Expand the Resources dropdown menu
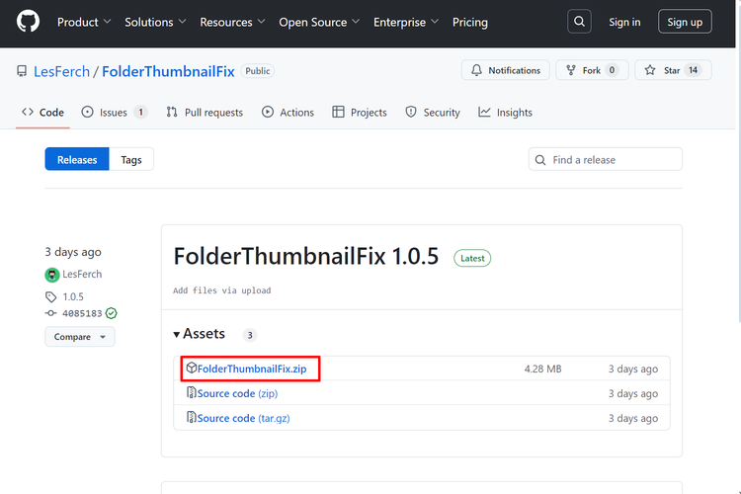This screenshot has height=494, width=741. coord(232,22)
